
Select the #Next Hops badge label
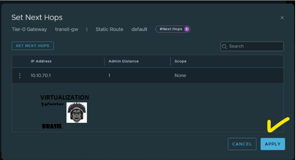tap(171, 29)
